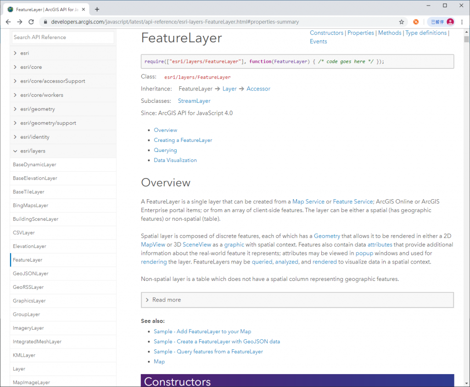Viewport: 470px width, 387px height.
Task: Click the Search API Reference field
Action: (63, 37)
